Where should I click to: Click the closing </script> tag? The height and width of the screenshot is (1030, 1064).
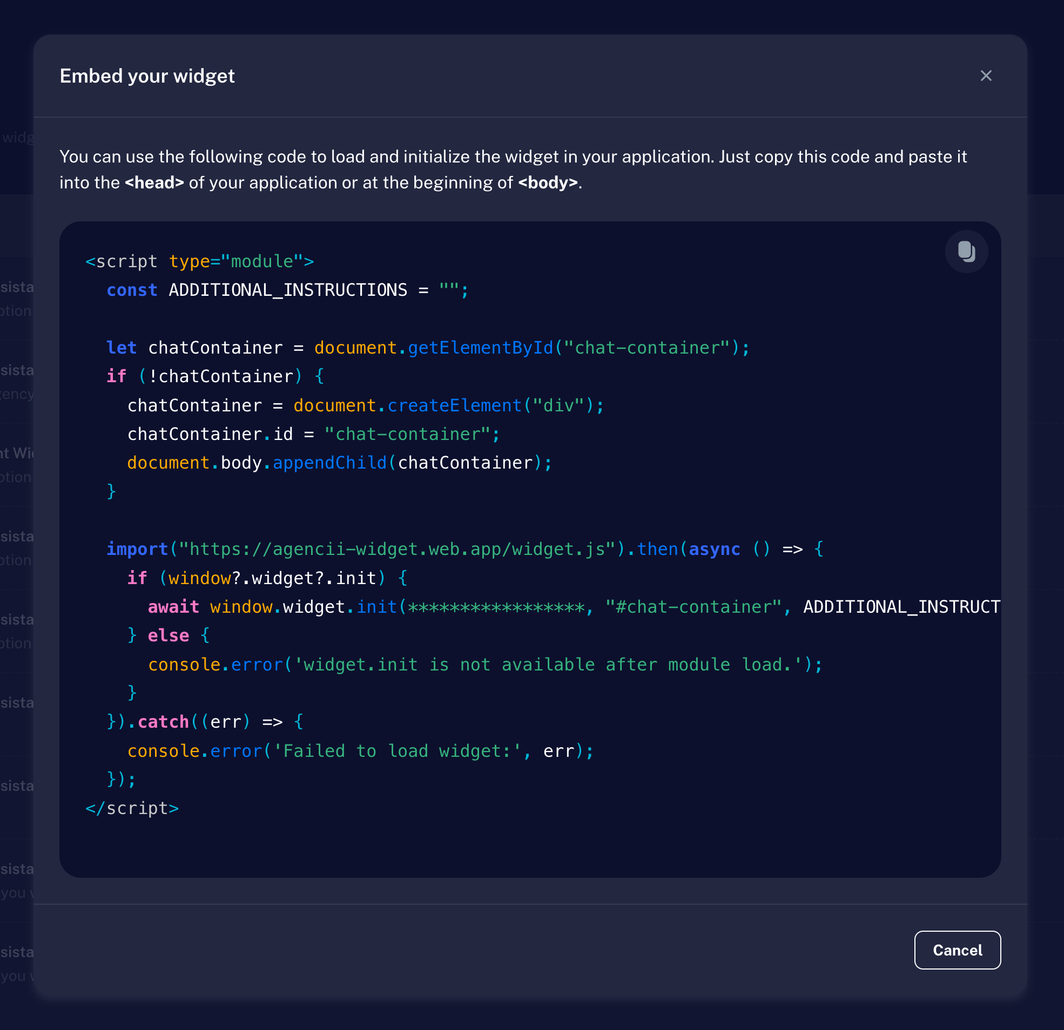[131, 808]
